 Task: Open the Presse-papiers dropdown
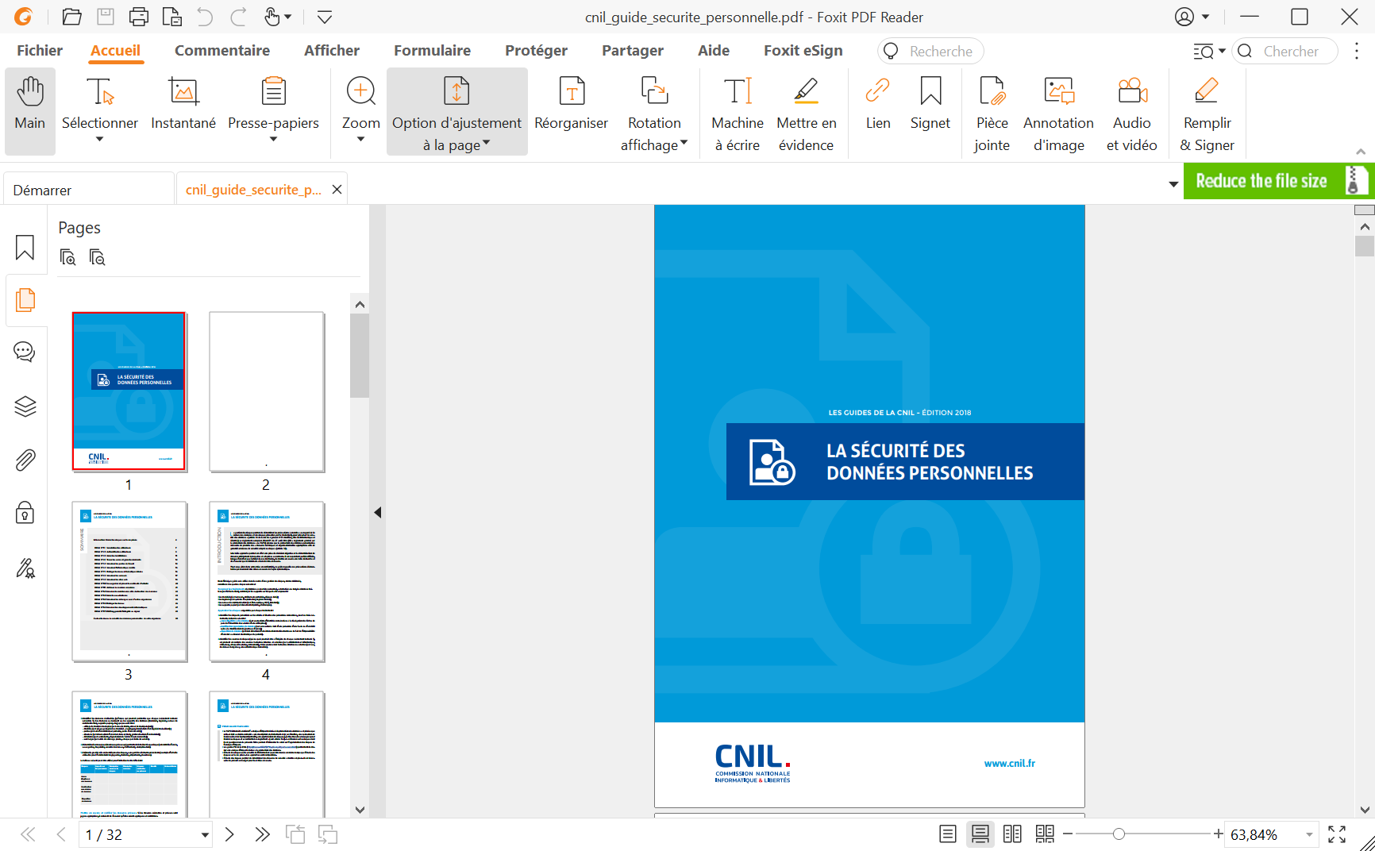point(274,140)
